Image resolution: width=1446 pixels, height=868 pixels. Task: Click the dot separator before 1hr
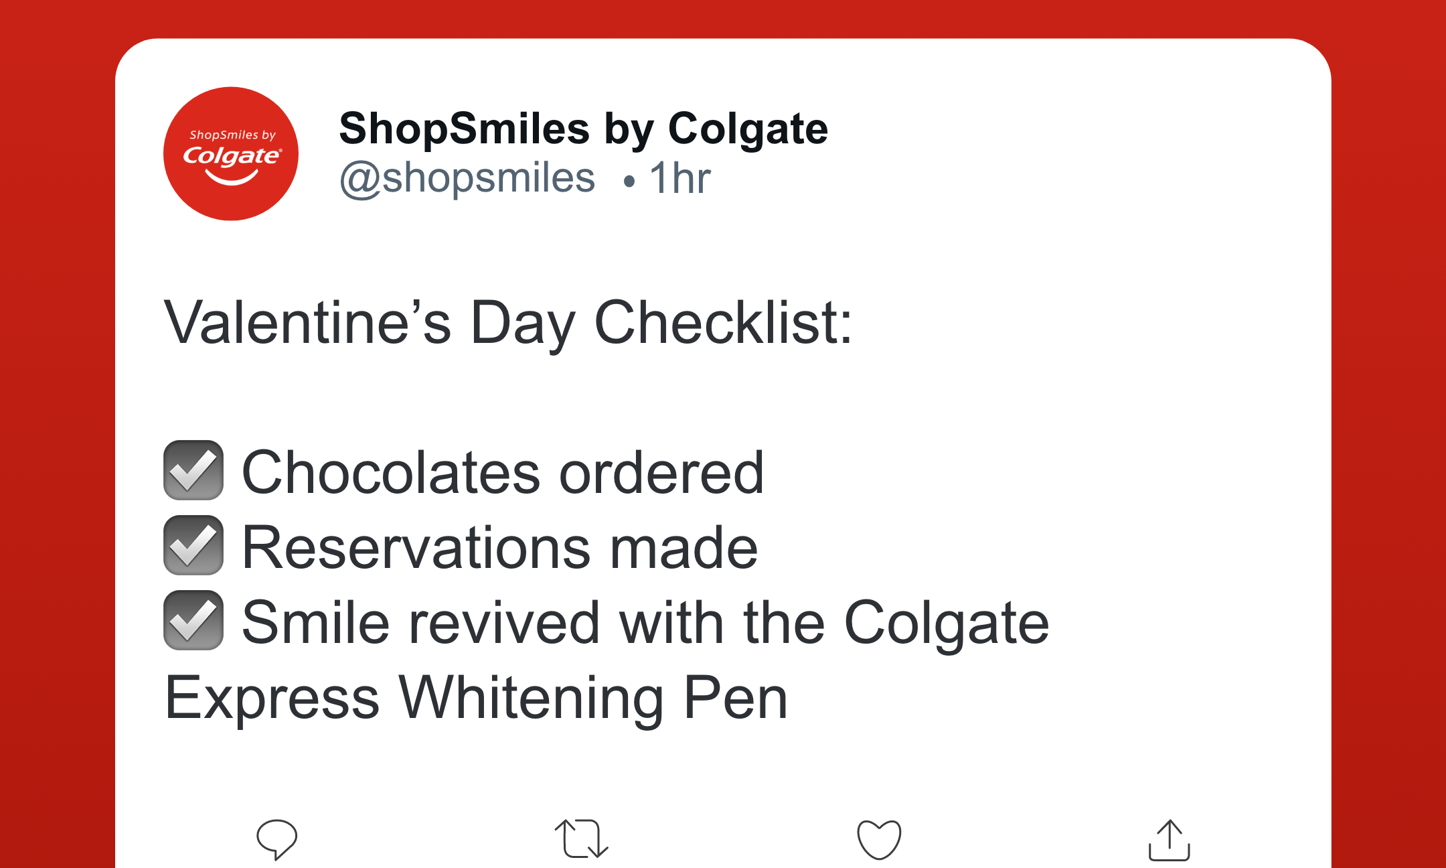pos(629,181)
